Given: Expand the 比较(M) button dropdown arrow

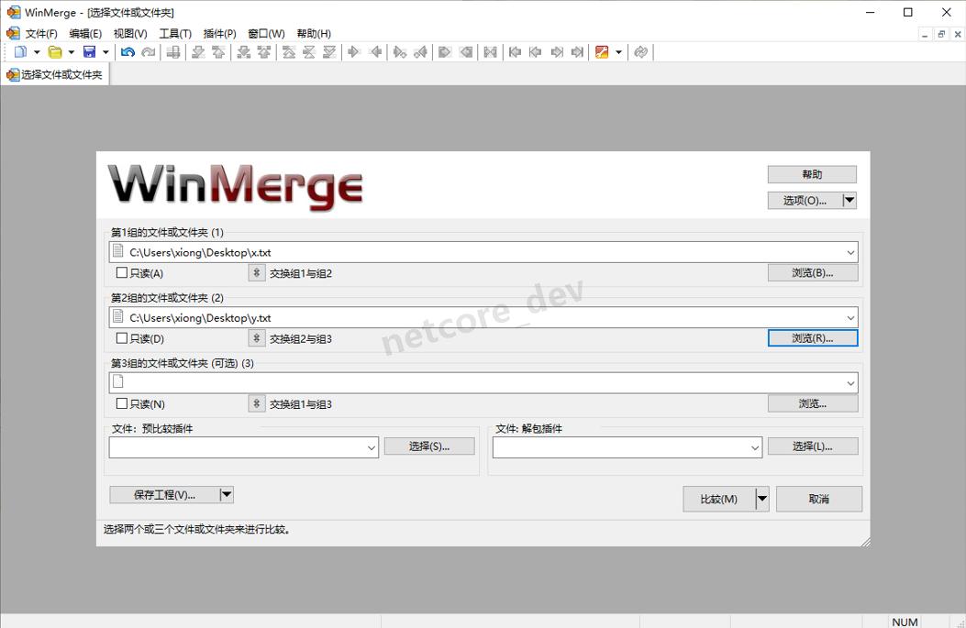Looking at the screenshot, I should [x=762, y=499].
